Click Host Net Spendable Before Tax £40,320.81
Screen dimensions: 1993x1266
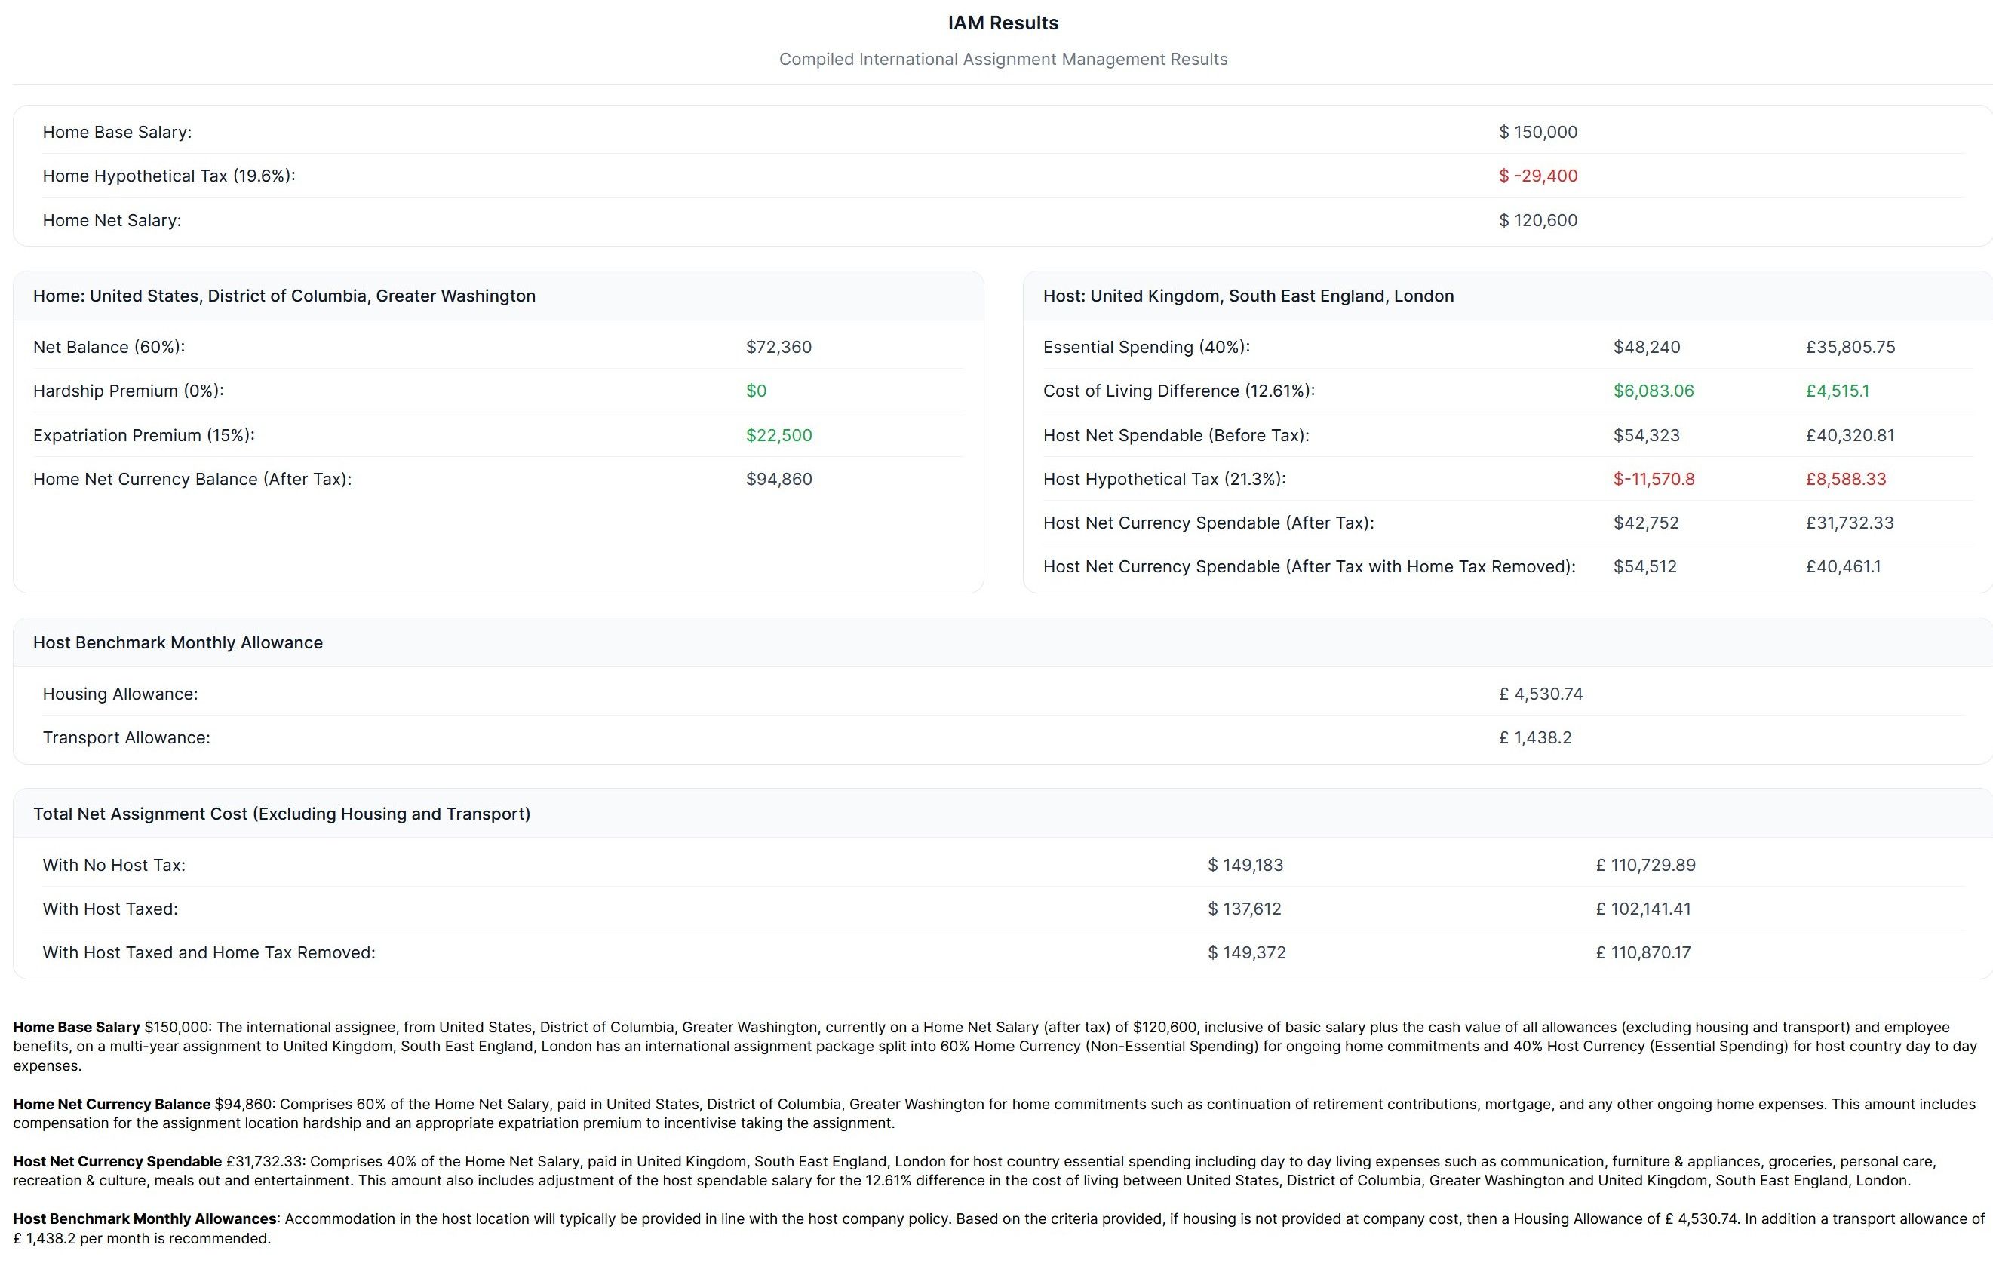click(1849, 435)
